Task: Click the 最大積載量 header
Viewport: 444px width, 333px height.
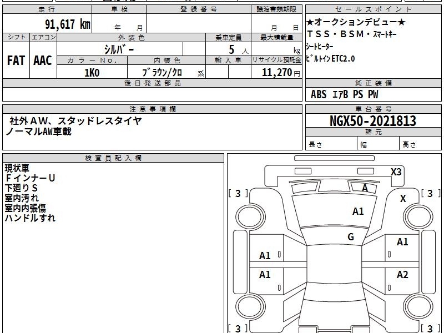Action: [x=276, y=37]
